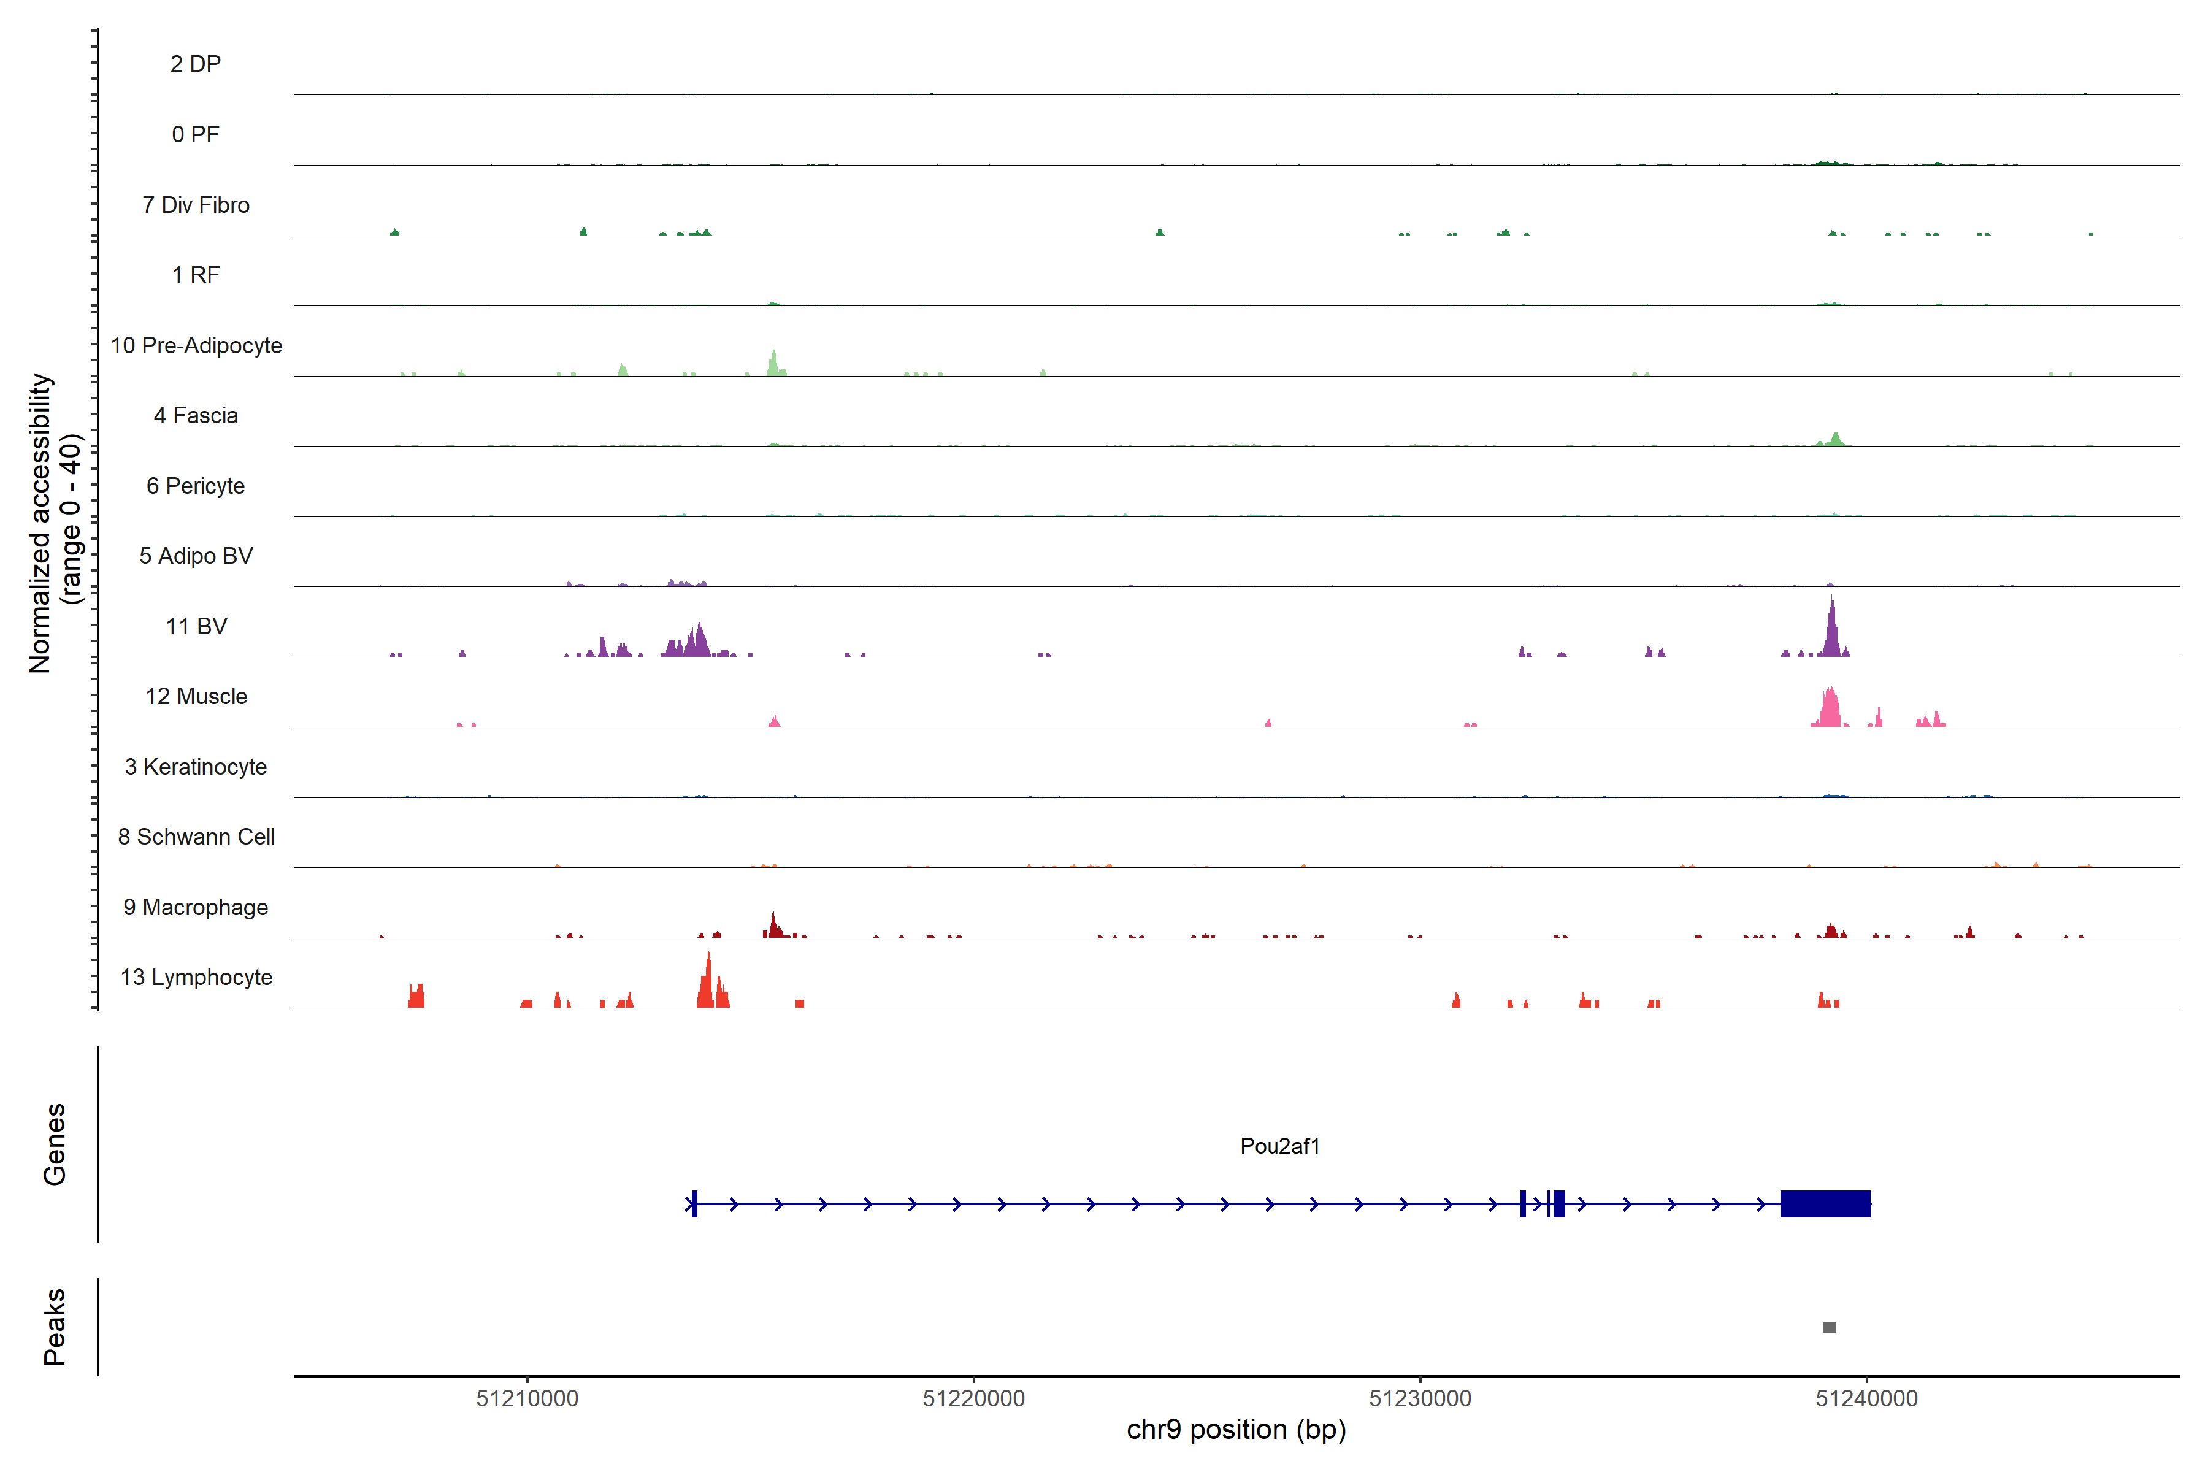The image size is (2208, 1472).
Task: Click the green peak in 4 Fascia track
Action: pyautogui.click(x=1836, y=439)
